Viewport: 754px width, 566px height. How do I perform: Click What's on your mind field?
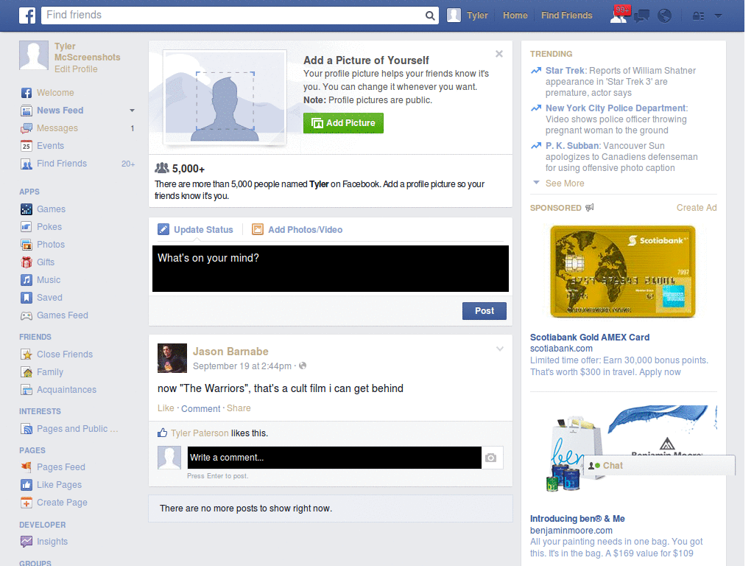(331, 268)
